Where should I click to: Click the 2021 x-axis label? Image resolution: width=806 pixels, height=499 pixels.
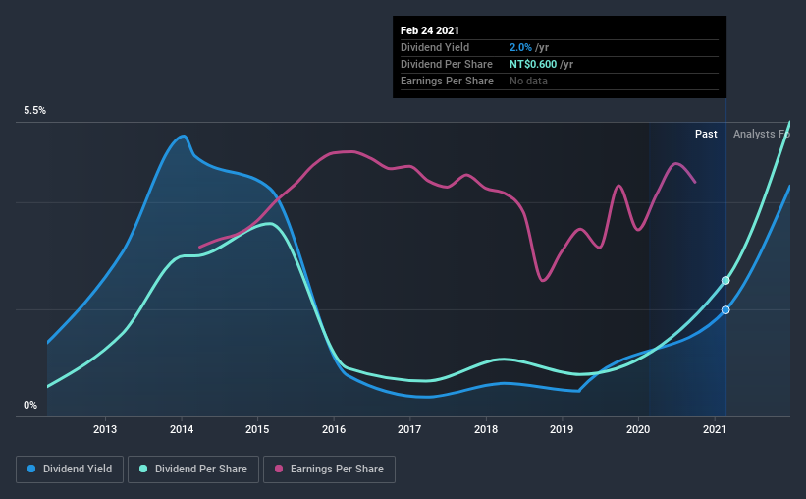pyautogui.click(x=714, y=429)
